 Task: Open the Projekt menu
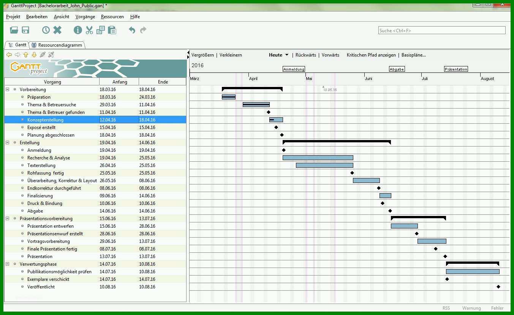(x=13, y=17)
